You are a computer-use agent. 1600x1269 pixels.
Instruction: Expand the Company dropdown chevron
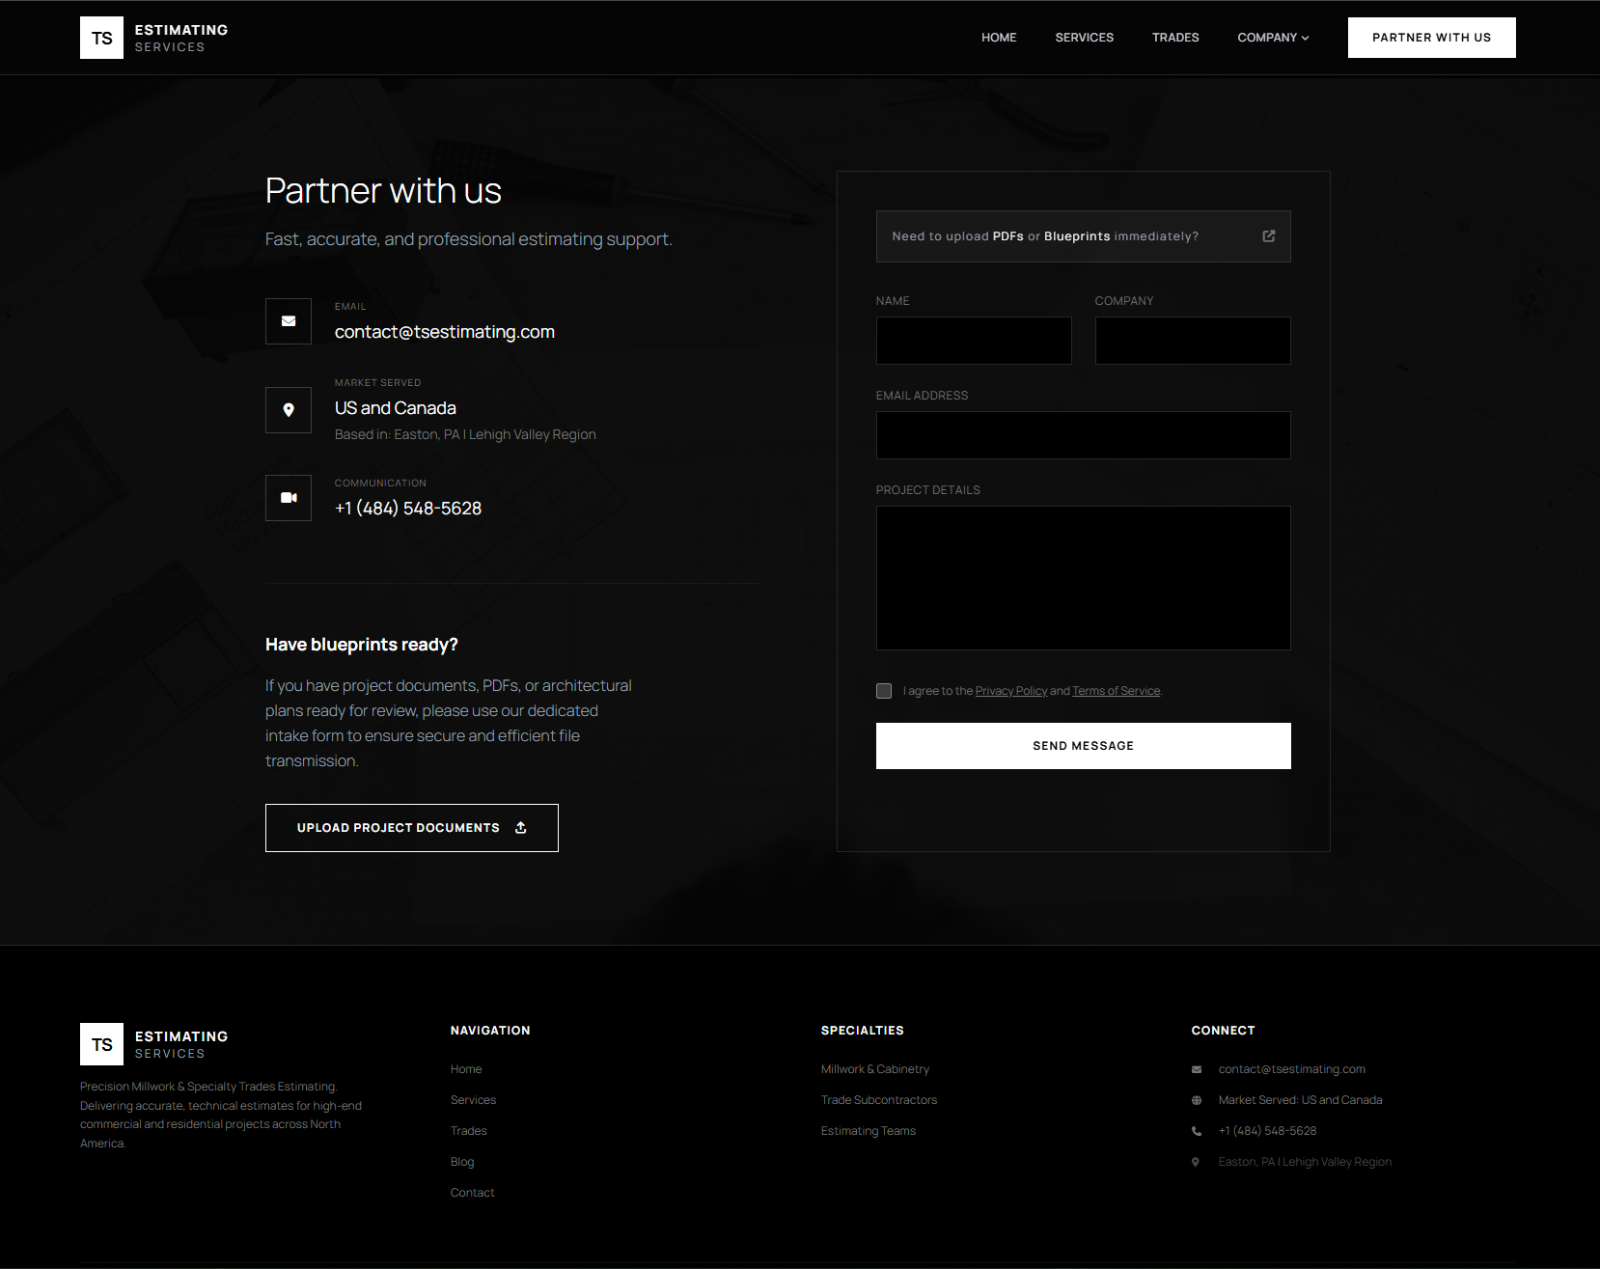[x=1306, y=38]
